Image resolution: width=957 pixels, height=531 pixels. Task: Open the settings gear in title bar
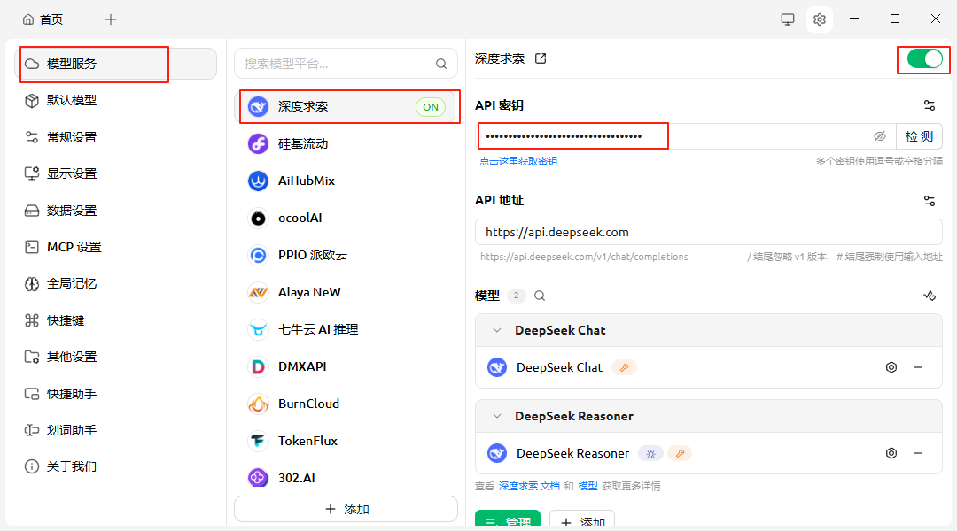pyautogui.click(x=819, y=19)
